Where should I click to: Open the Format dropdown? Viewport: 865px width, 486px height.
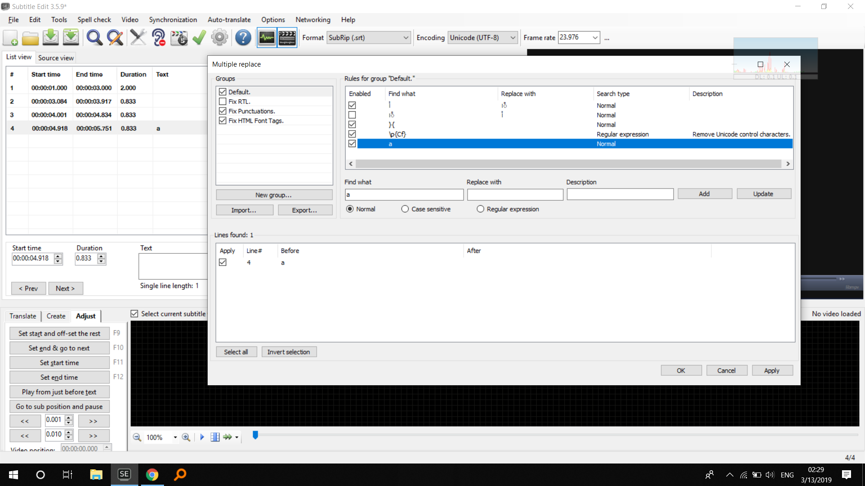(405, 38)
